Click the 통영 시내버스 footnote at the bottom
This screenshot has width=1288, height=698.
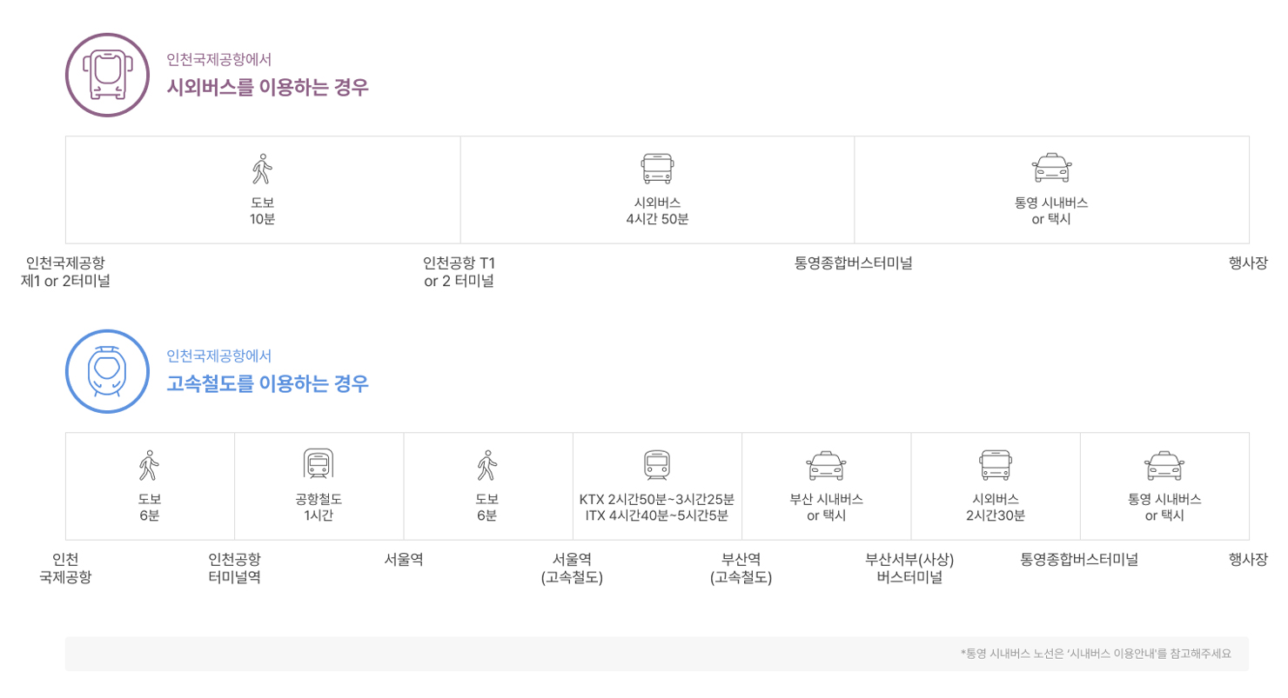pos(1096,654)
